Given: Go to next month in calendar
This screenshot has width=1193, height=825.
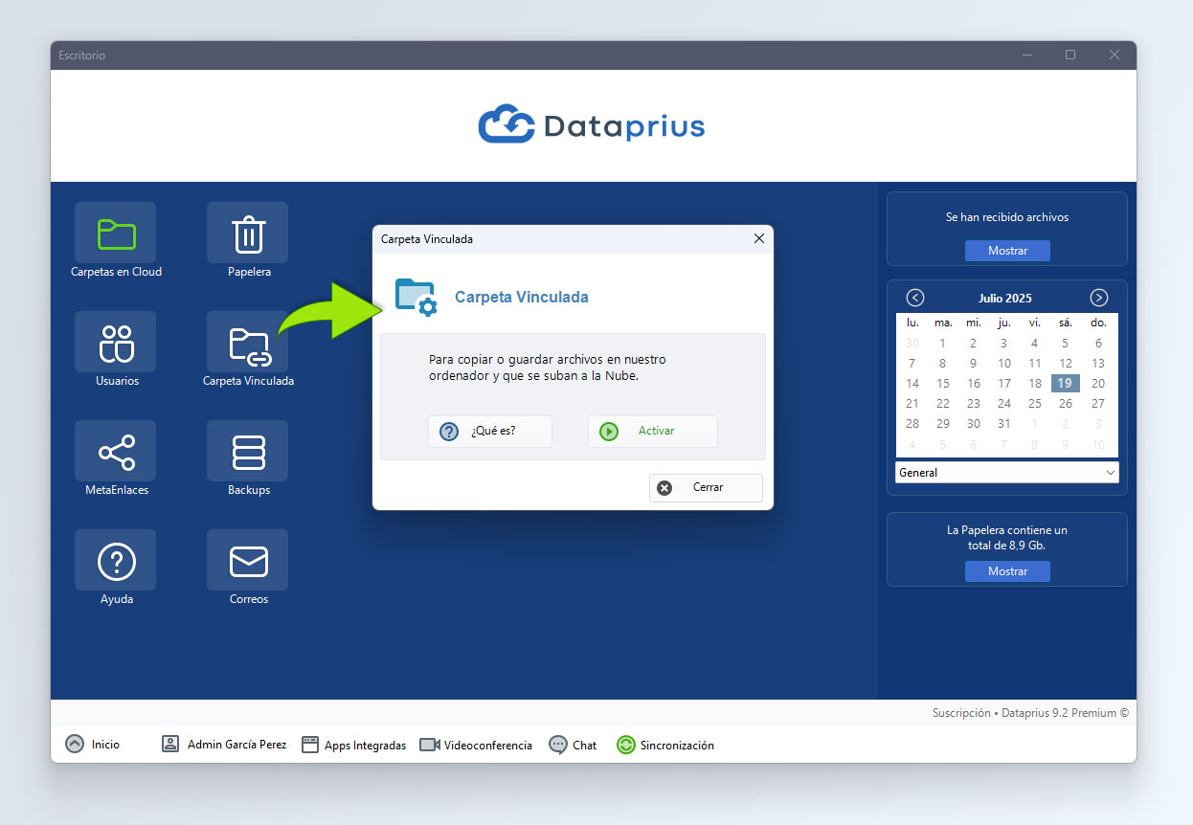Looking at the screenshot, I should (x=1099, y=298).
